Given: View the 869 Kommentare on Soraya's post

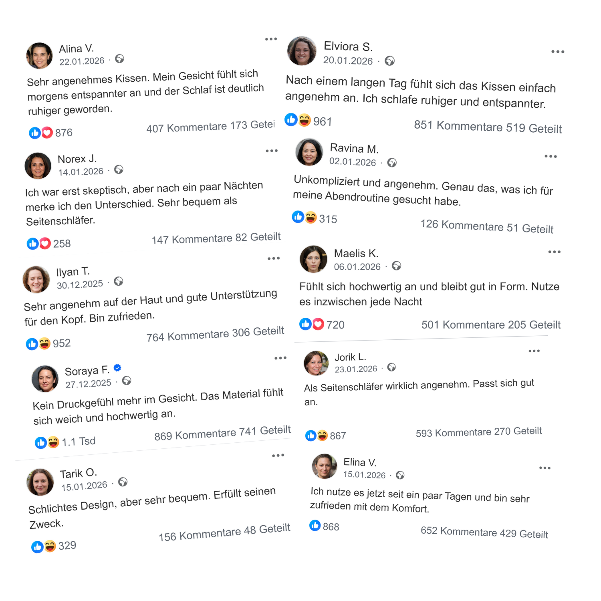Looking at the screenshot, I should point(195,435).
